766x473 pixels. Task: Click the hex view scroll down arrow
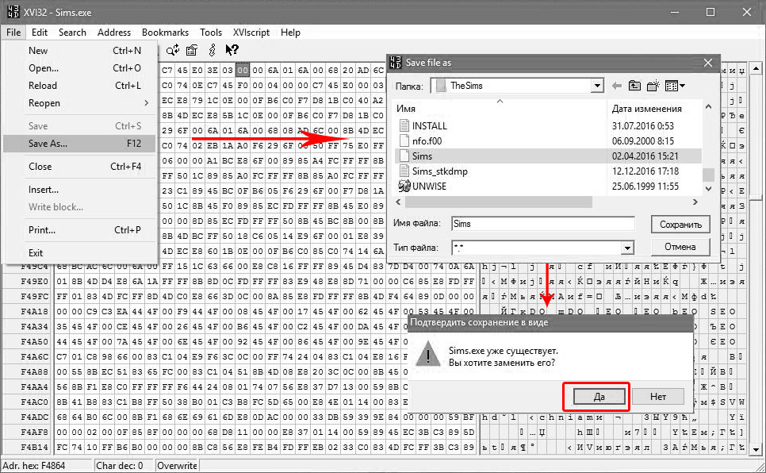[756, 448]
